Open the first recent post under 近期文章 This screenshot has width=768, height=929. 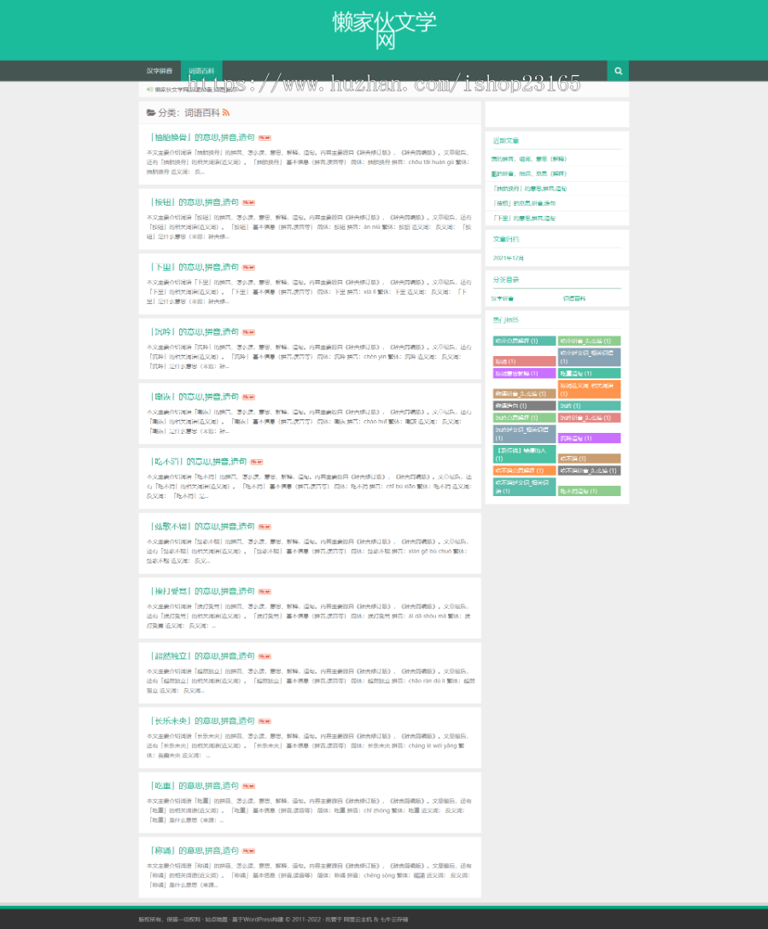coord(529,159)
